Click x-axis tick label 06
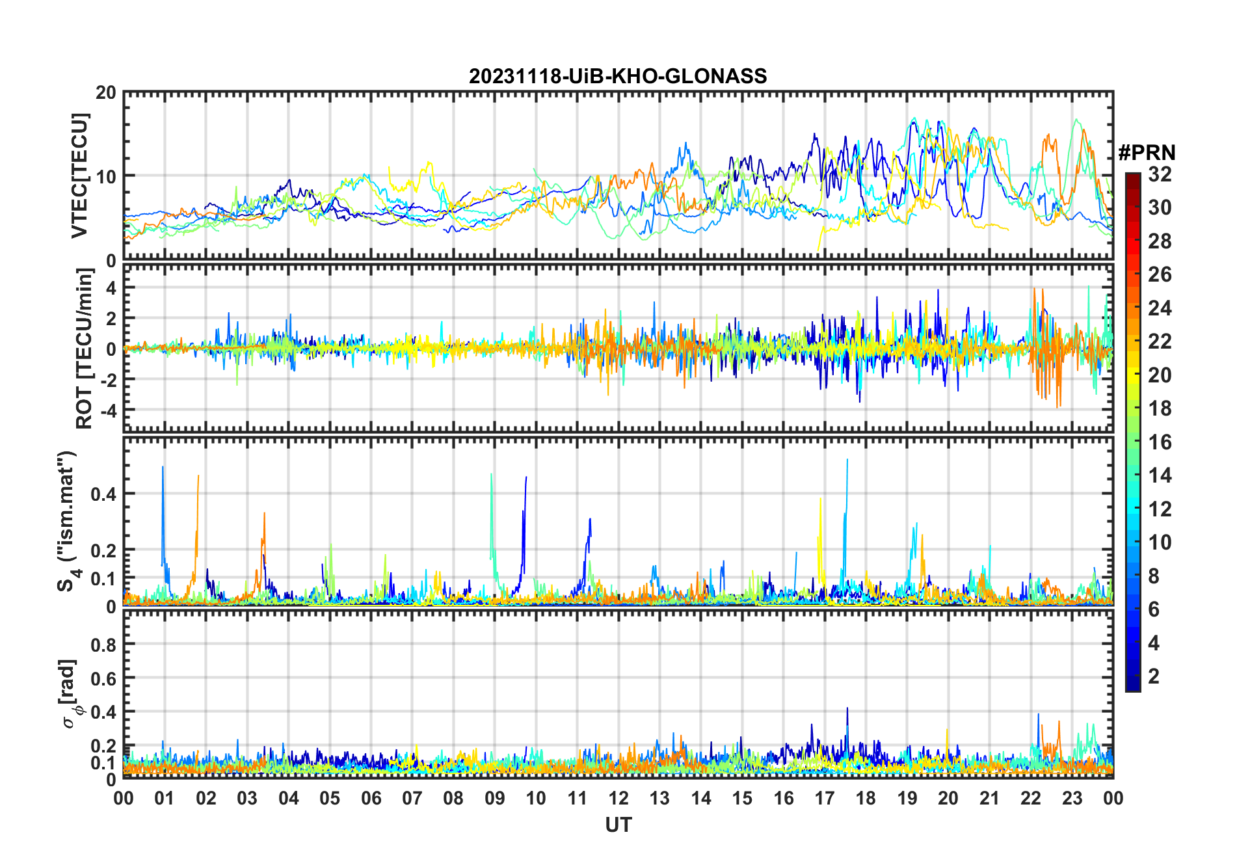Image resolution: width=1237 pixels, height=865 pixels. click(371, 798)
